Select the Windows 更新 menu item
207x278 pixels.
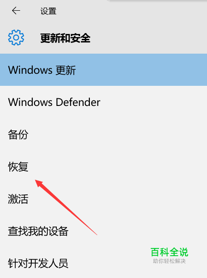point(103,70)
